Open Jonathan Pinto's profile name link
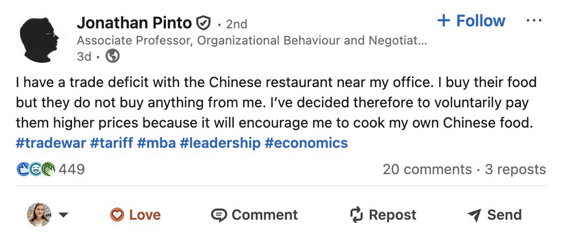 tap(134, 23)
